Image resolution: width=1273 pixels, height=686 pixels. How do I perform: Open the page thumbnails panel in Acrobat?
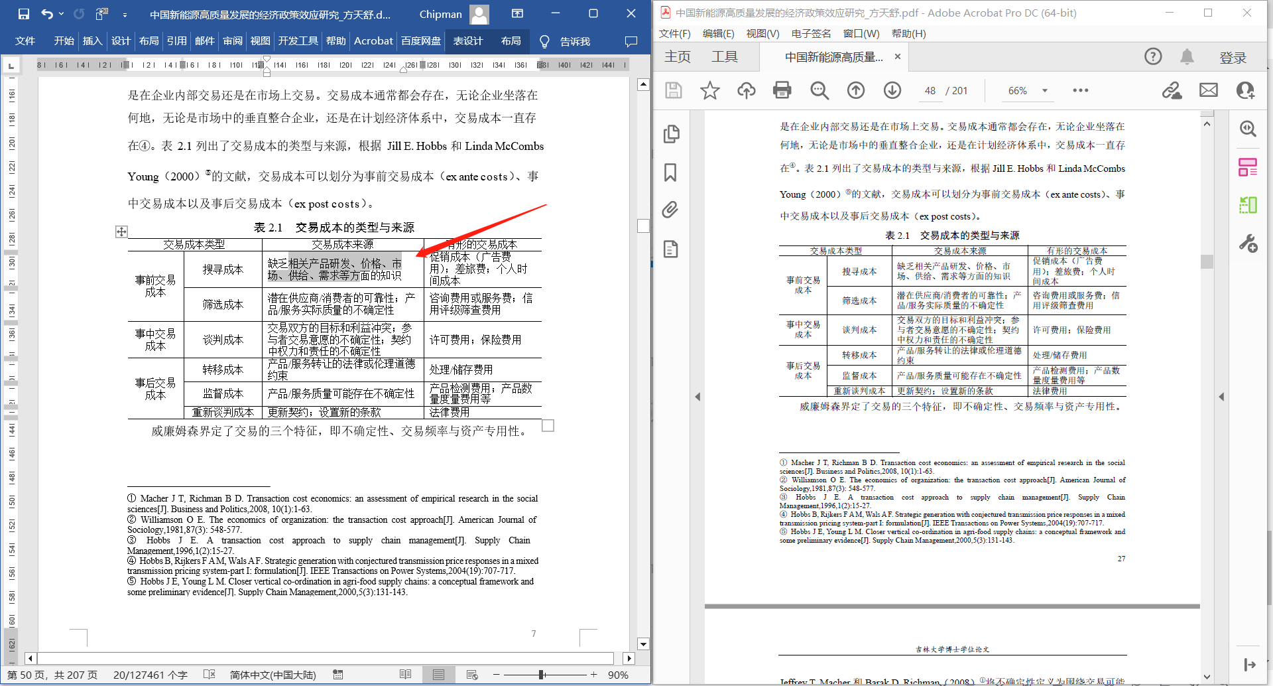(x=672, y=133)
